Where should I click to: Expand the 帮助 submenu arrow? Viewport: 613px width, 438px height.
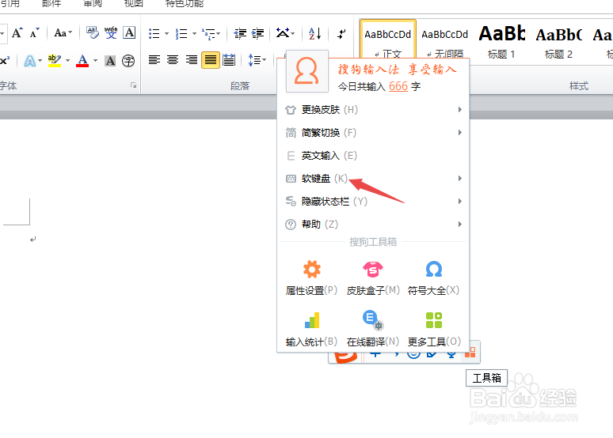click(460, 225)
